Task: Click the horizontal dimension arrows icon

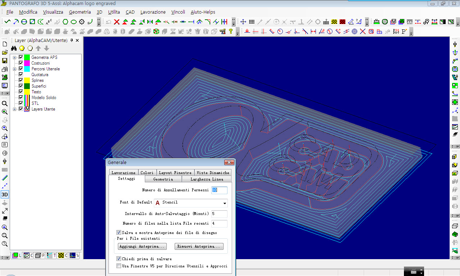Action: pos(313,32)
